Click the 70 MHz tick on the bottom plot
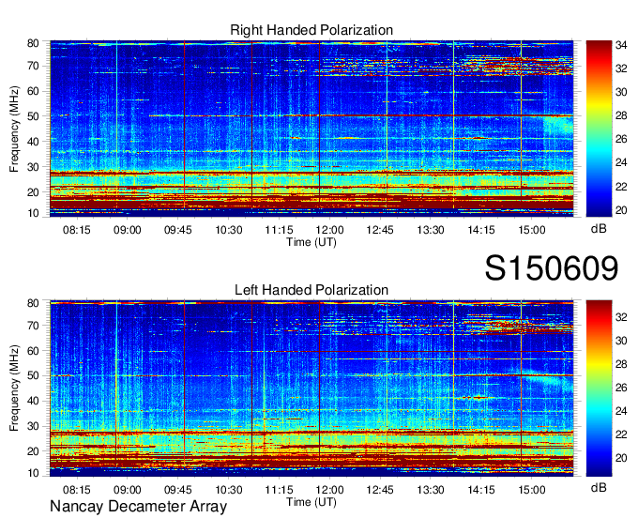Viewport: 638px width, 518px height. point(33,326)
